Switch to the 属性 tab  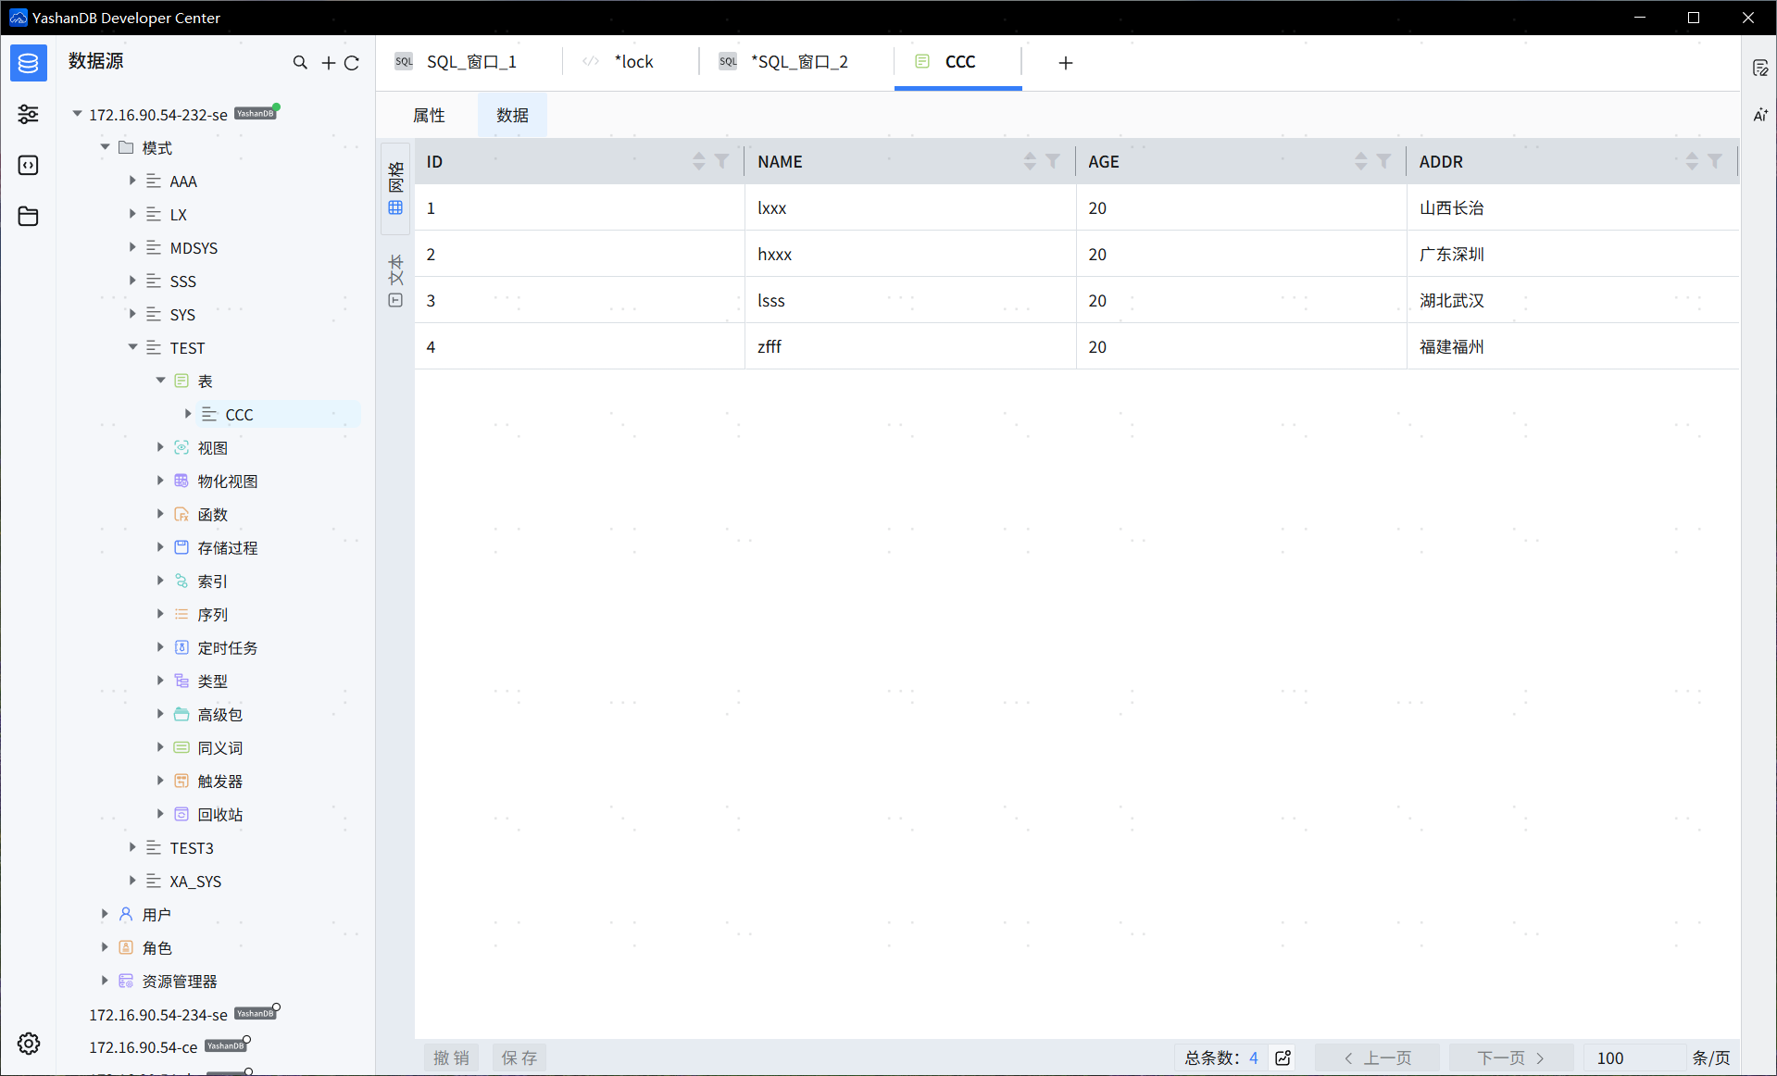click(429, 115)
